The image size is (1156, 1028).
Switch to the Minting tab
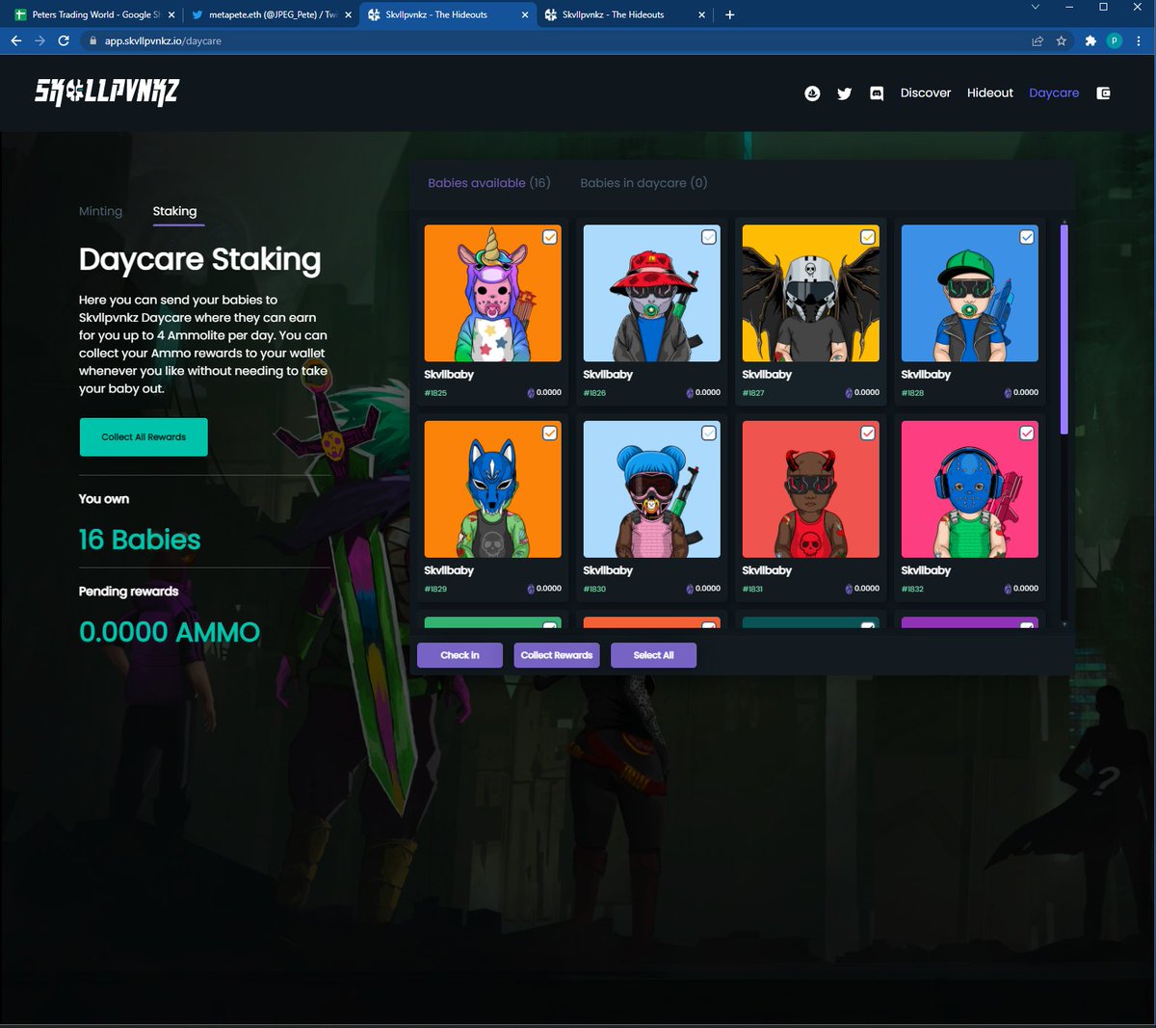click(x=100, y=211)
